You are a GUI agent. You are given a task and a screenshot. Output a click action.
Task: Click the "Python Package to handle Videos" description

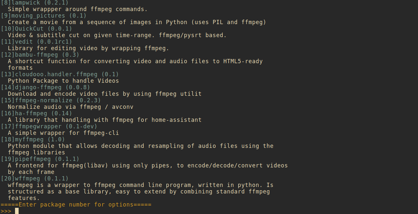coord(63,81)
